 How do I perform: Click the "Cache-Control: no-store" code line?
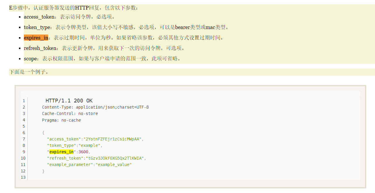click(x=70, y=113)
